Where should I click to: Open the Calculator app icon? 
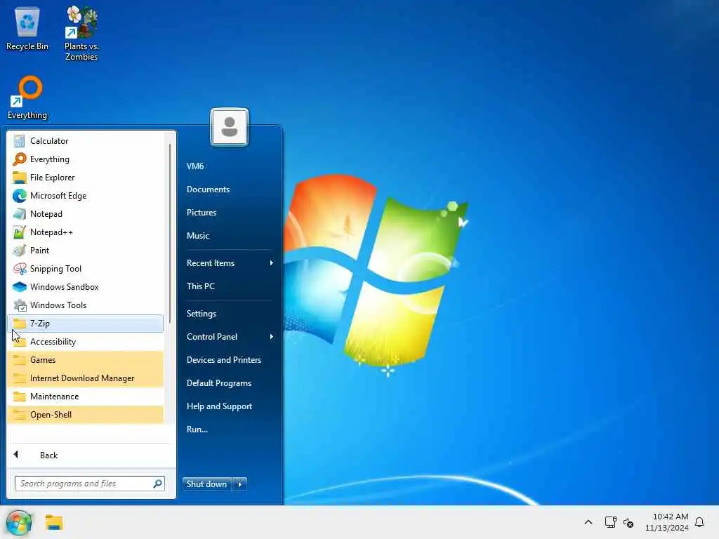[x=19, y=140]
